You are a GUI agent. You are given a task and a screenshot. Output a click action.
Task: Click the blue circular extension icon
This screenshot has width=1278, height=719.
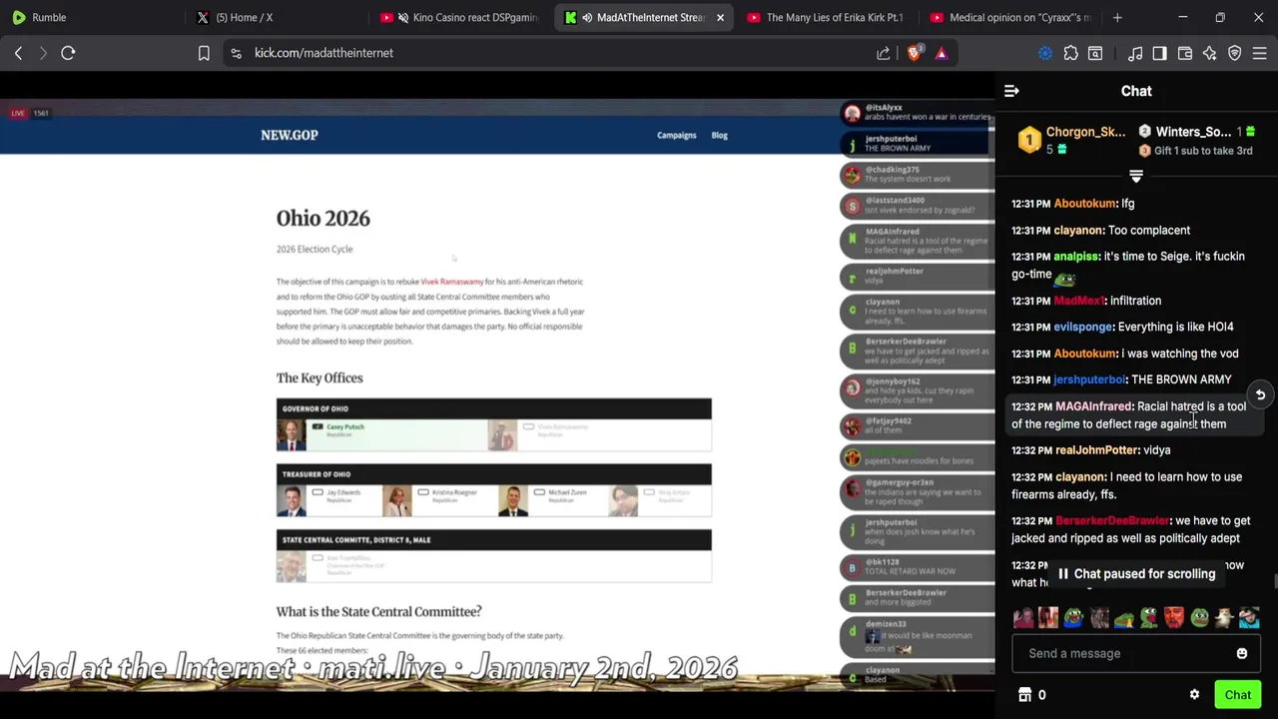click(1045, 53)
